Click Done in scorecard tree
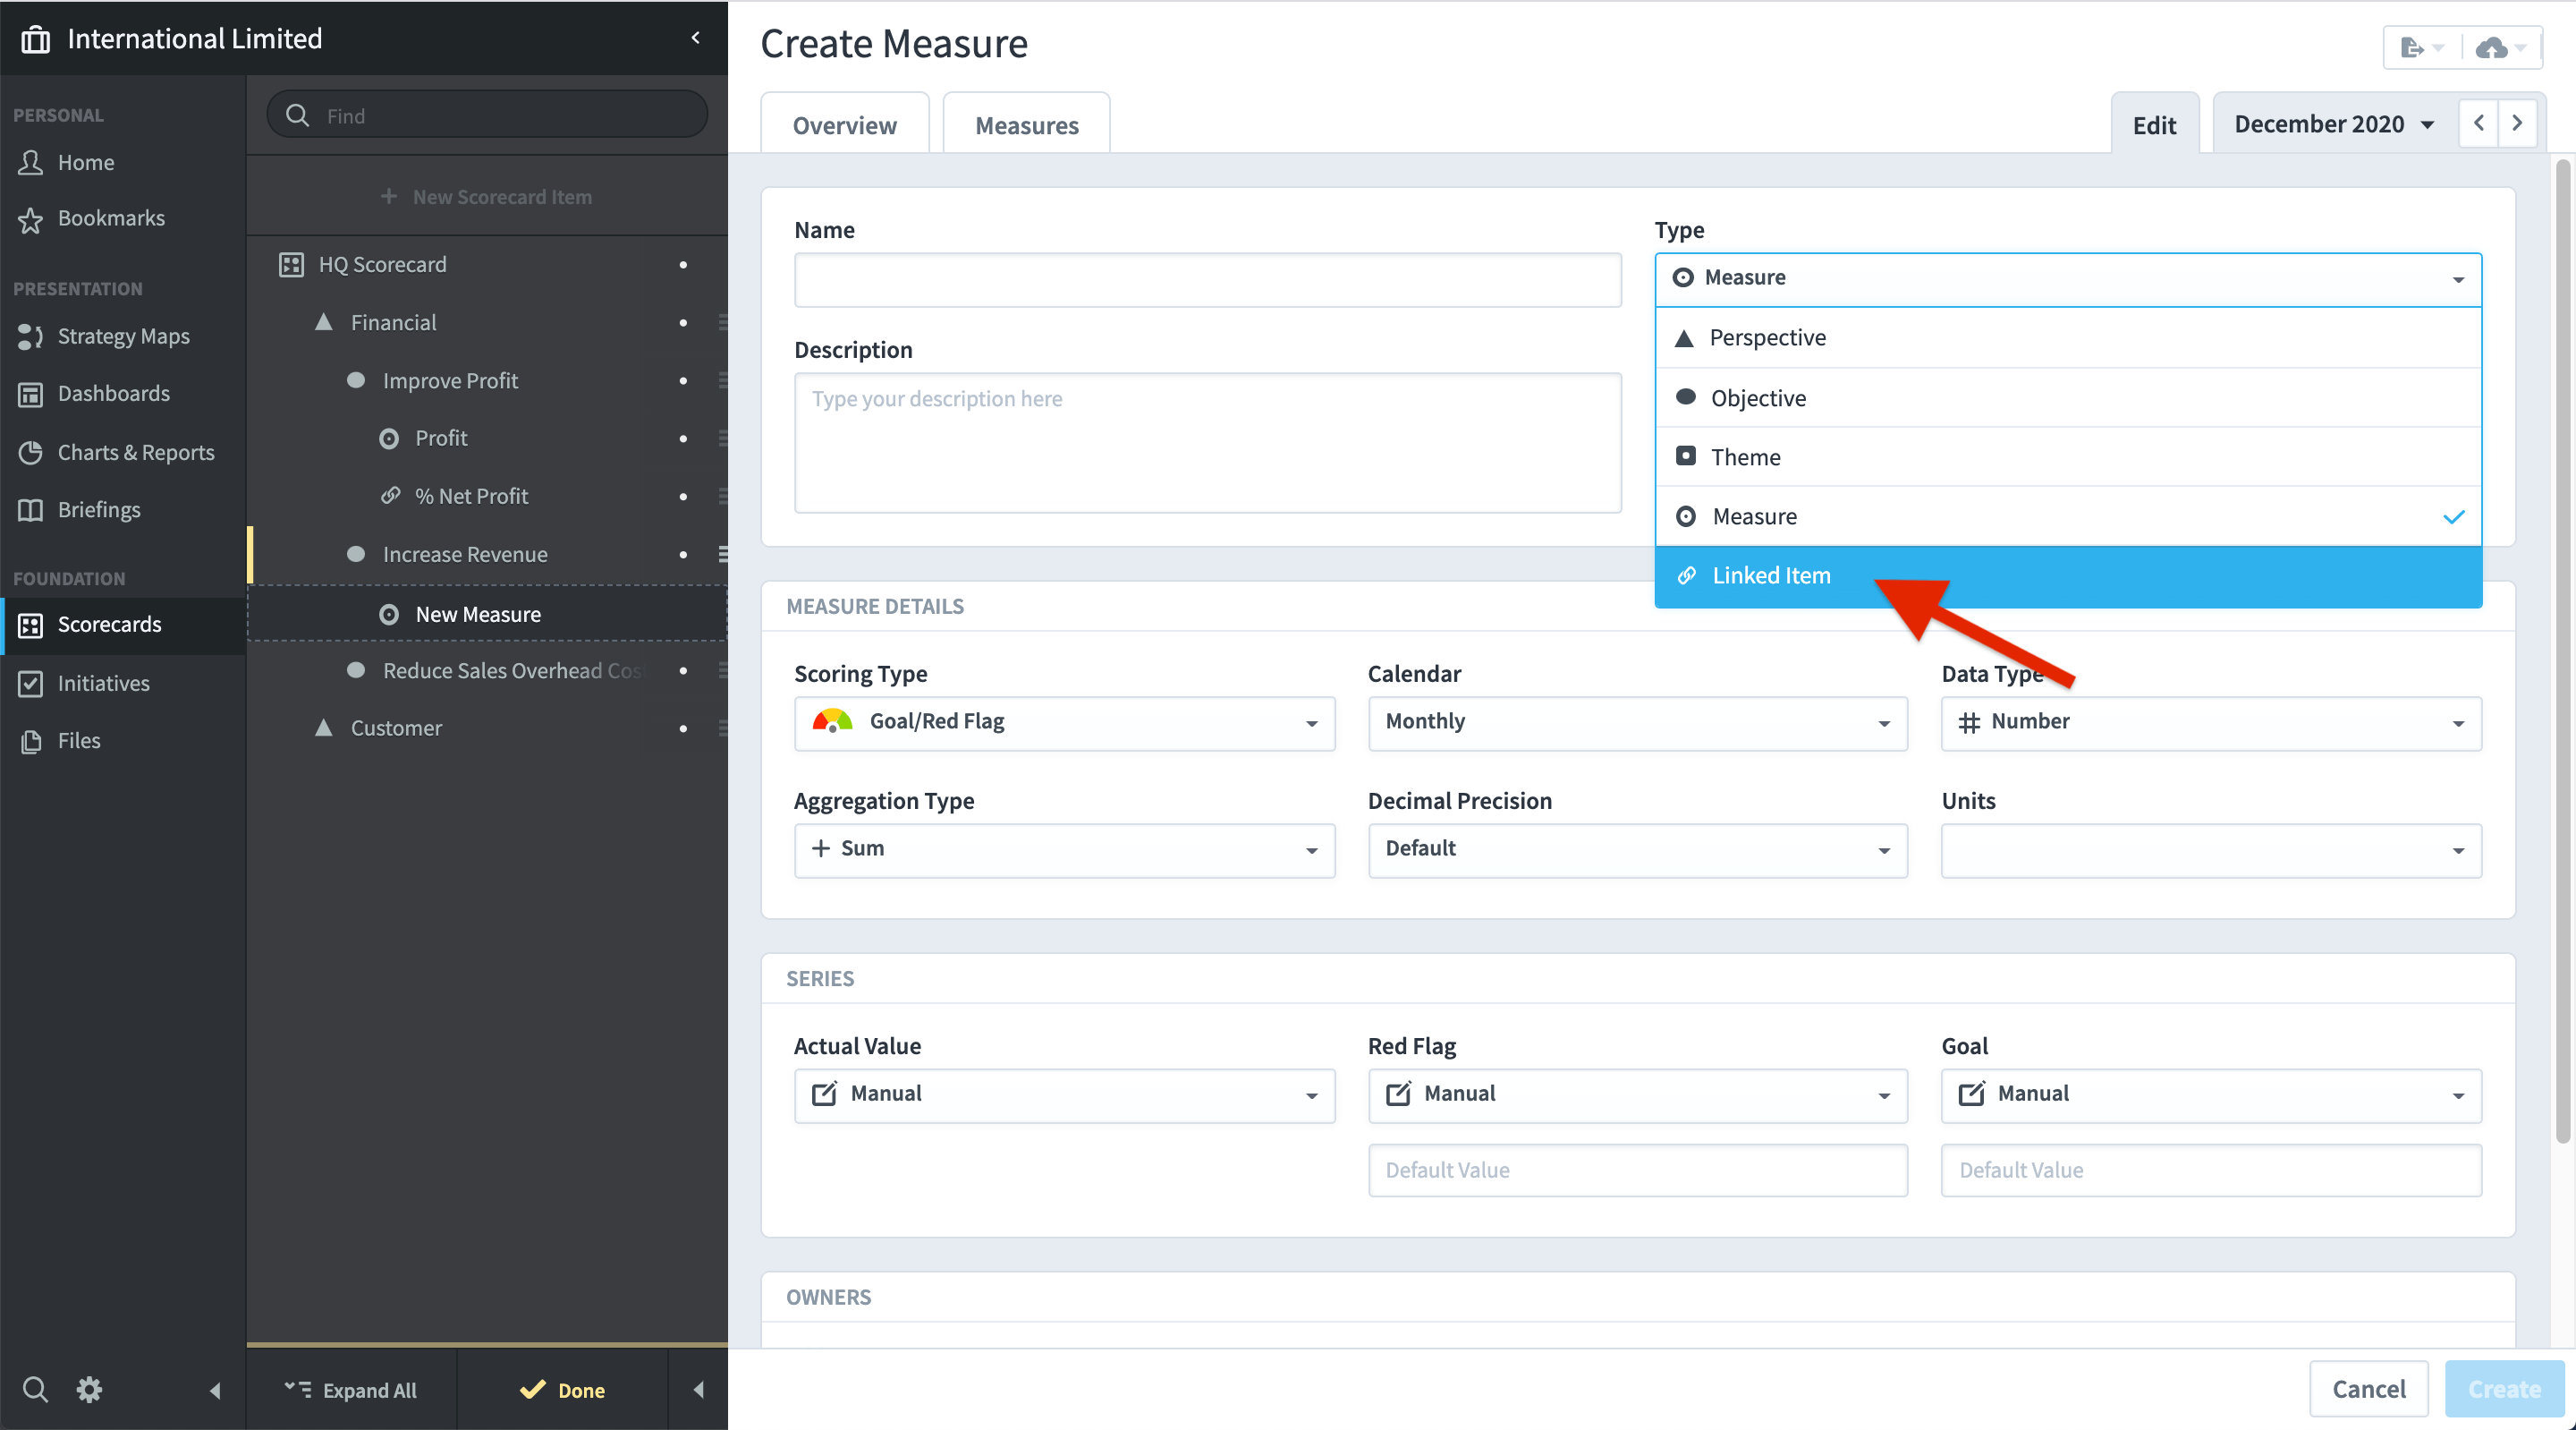Screen dimensions: 2576x1430 coord(562,1390)
